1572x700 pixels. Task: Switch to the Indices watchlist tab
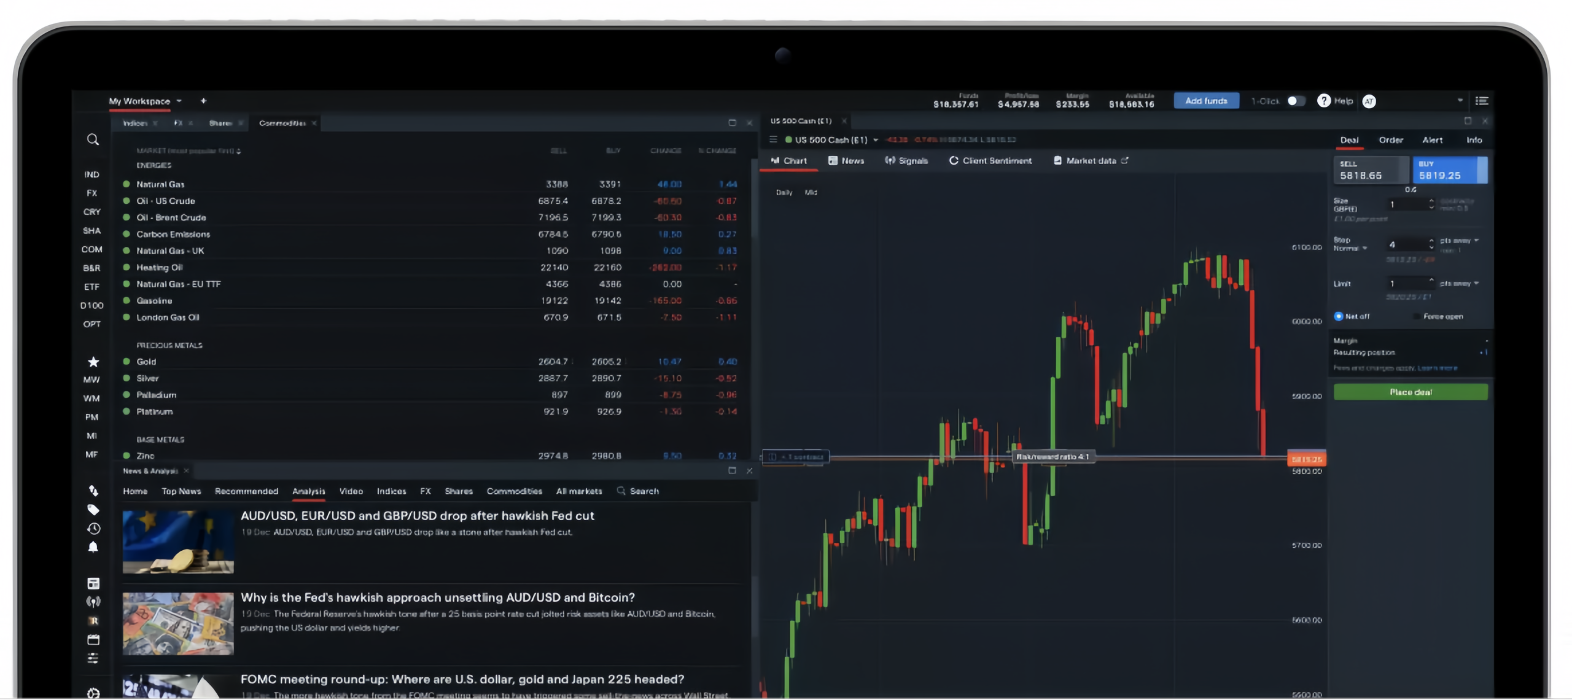pos(135,123)
